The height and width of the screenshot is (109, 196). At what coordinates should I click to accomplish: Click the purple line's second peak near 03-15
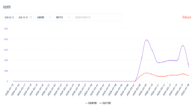point(183,45)
